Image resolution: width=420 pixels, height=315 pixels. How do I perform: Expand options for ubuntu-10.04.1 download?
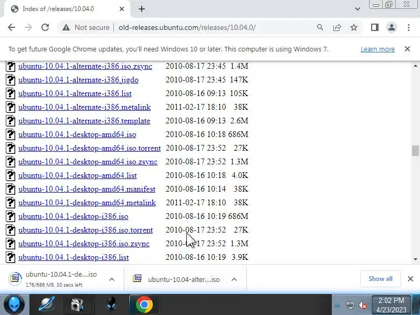112,279
